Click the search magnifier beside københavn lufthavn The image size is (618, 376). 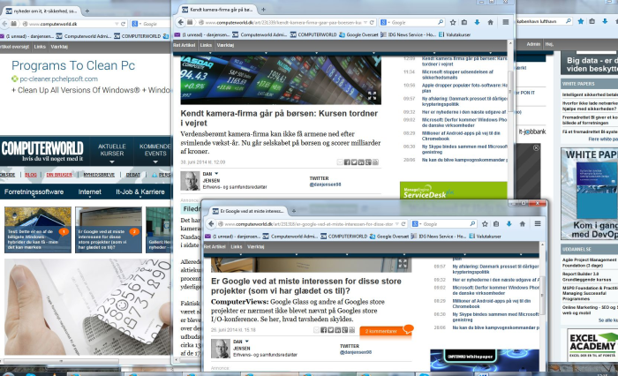coord(569,21)
